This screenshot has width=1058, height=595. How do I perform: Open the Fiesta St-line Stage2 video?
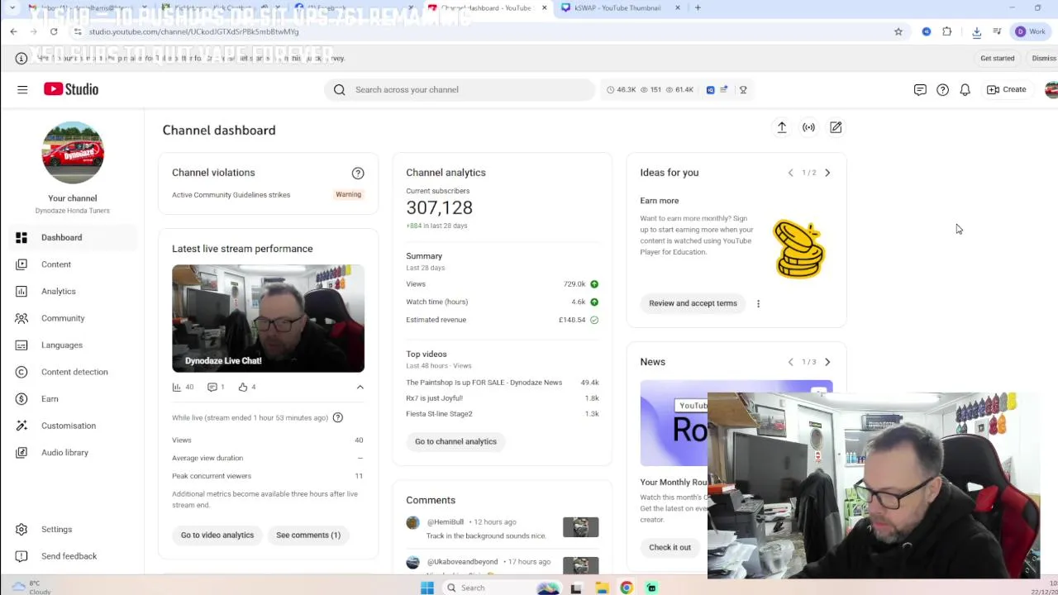pos(439,414)
